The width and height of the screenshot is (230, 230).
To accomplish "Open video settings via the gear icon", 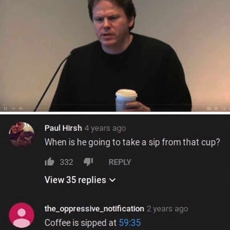I will [x=216, y=108].
